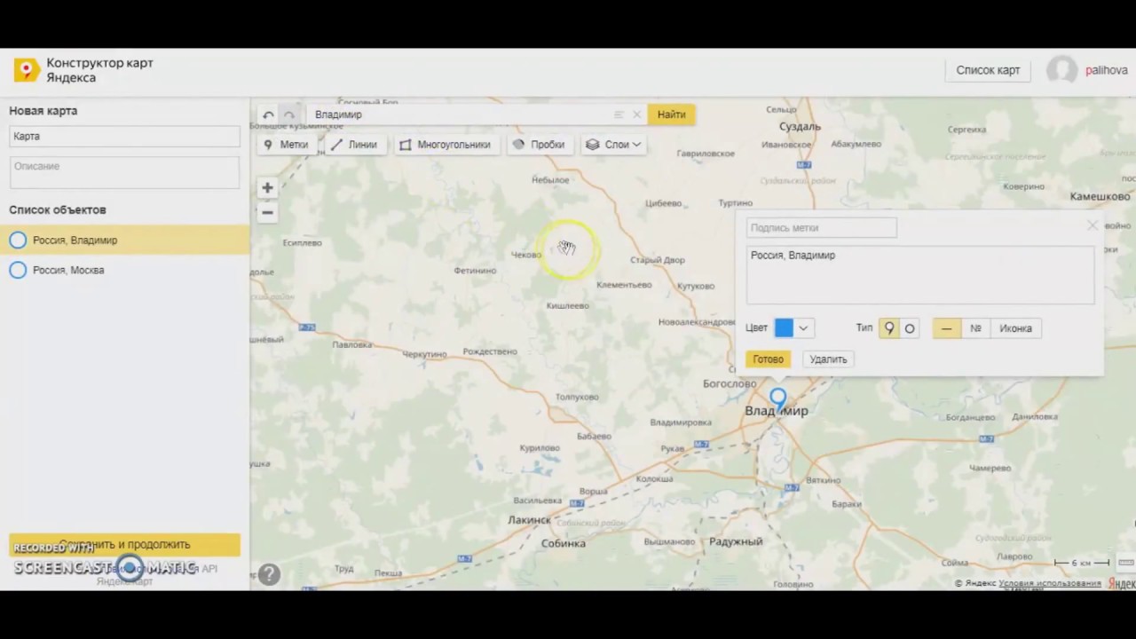
Task: Open Список карт maps list
Action: coord(988,70)
